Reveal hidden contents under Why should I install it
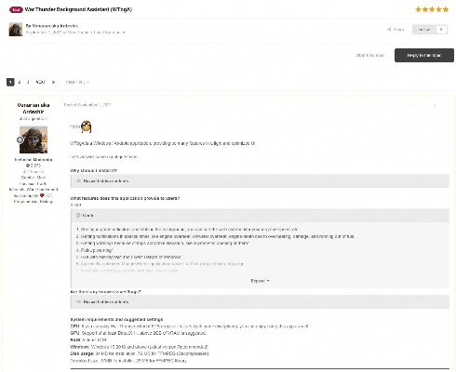The image size is (456, 372). (x=260, y=181)
